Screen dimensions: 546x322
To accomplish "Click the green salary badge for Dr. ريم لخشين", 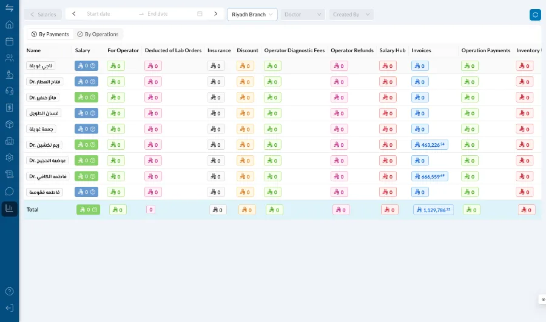I will [86, 145].
